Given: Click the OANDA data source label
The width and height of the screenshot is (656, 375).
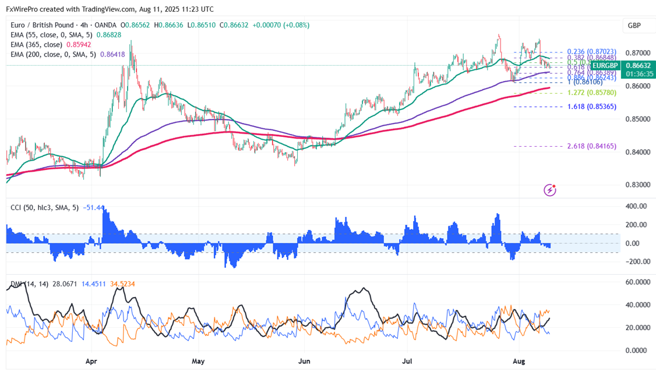Looking at the screenshot, I should (x=105, y=25).
